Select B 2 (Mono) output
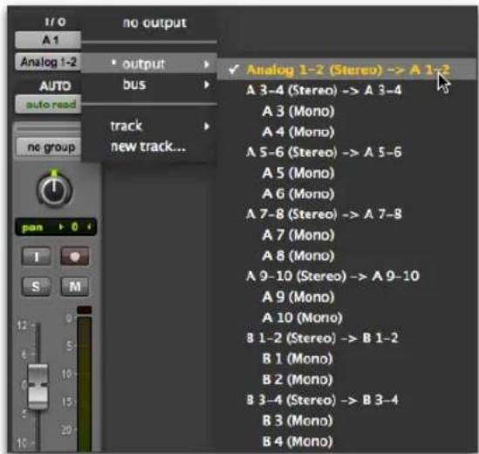479x454 pixels. click(x=298, y=380)
